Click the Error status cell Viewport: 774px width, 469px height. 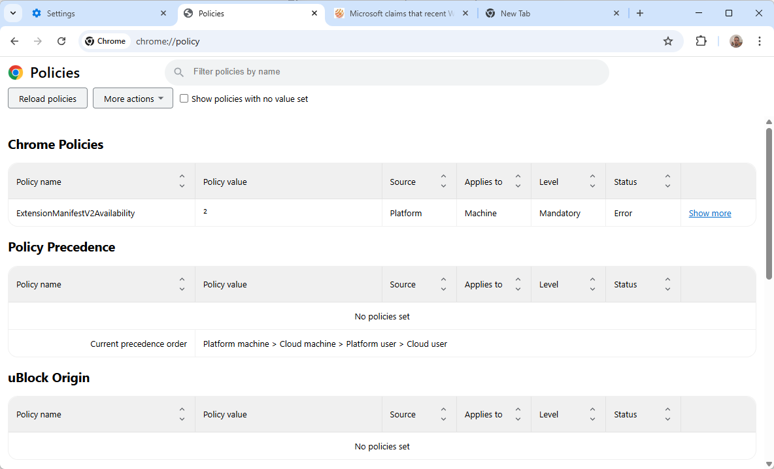pos(643,212)
